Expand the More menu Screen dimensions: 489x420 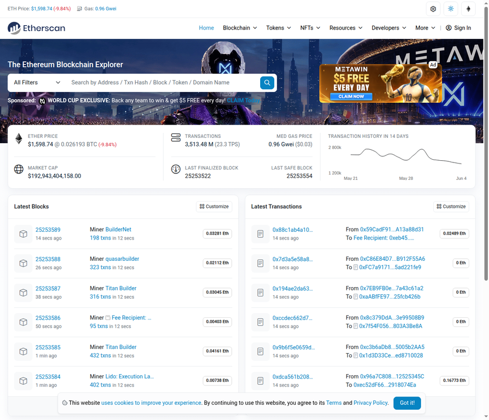click(x=425, y=28)
